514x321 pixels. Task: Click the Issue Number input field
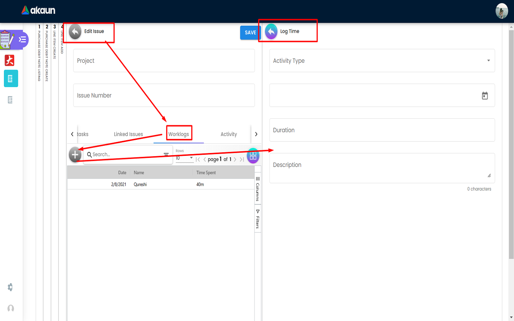click(164, 95)
